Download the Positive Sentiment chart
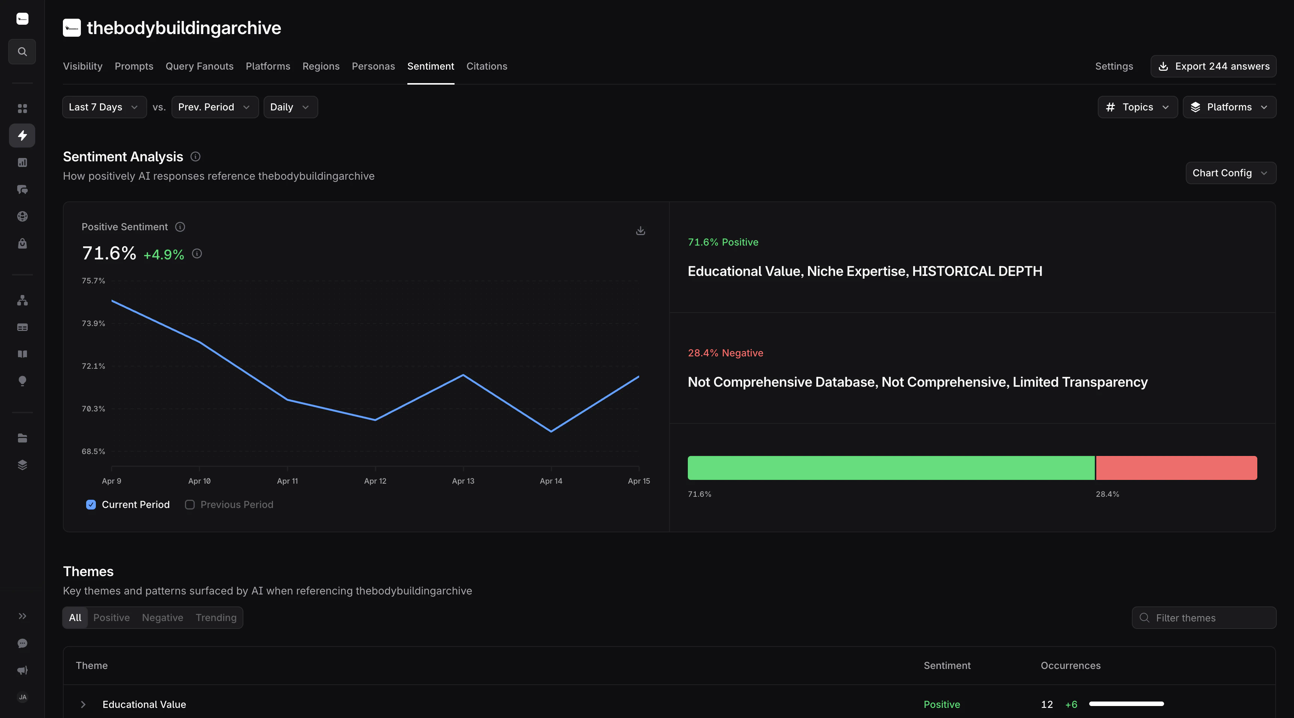 pyautogui.click(x=641, y=231)
